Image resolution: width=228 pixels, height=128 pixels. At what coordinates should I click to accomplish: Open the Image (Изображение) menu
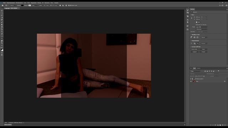[19, 3]
